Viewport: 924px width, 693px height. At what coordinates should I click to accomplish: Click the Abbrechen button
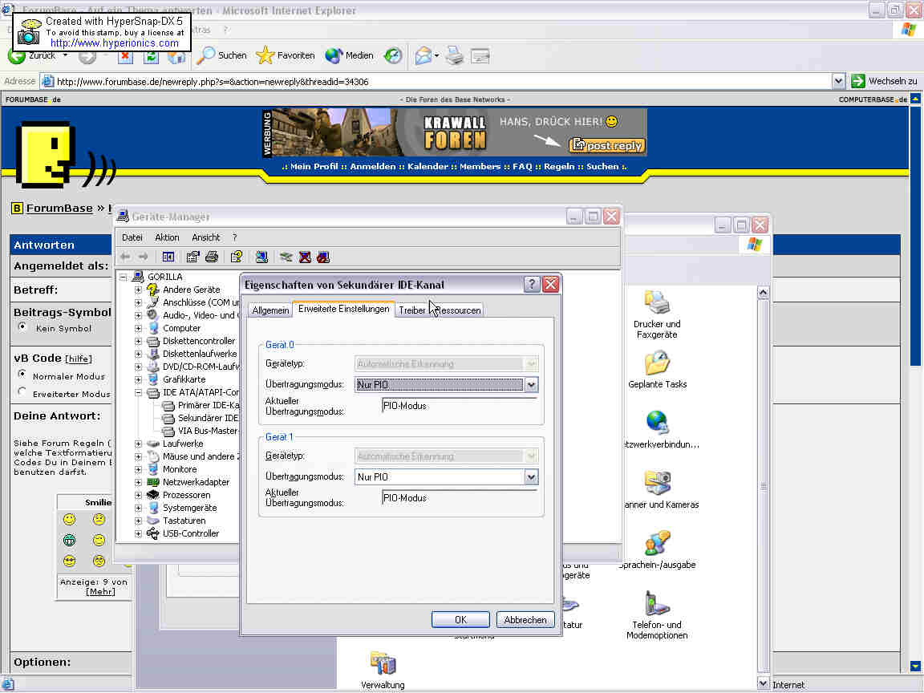[525, 620]
